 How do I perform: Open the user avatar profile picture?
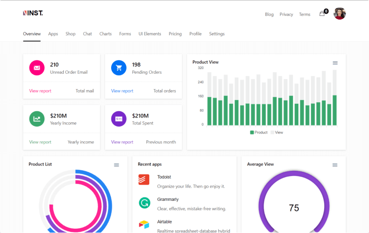[339, 13]
